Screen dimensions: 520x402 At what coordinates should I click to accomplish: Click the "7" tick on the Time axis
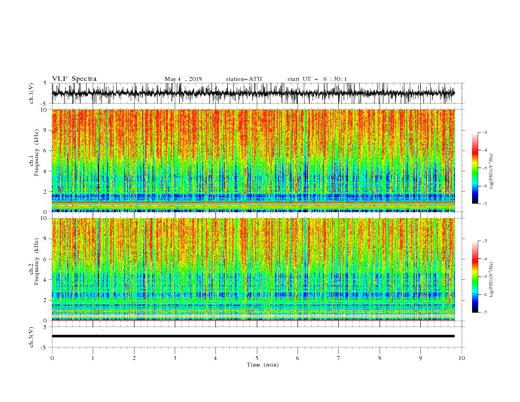(339, 358)
